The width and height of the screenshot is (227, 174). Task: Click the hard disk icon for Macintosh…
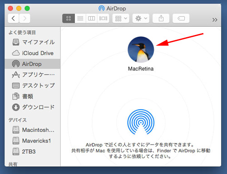tap(16, 130)
